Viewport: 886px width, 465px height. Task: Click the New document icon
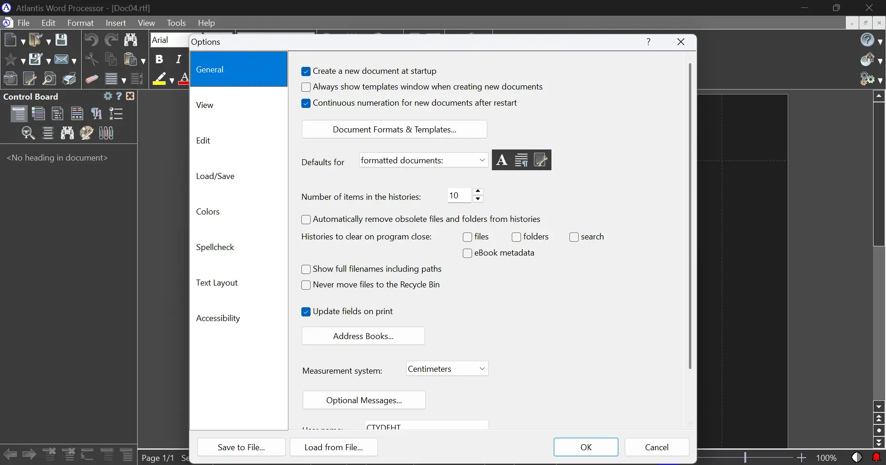11,40
